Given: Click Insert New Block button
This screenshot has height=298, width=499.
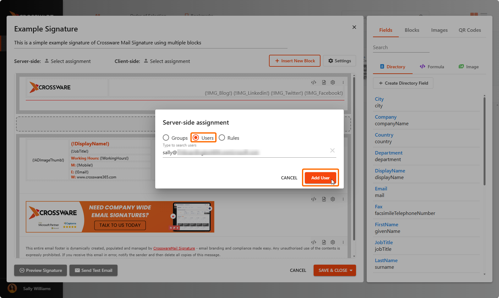Looking at the screenshot, I should point(294,61).
